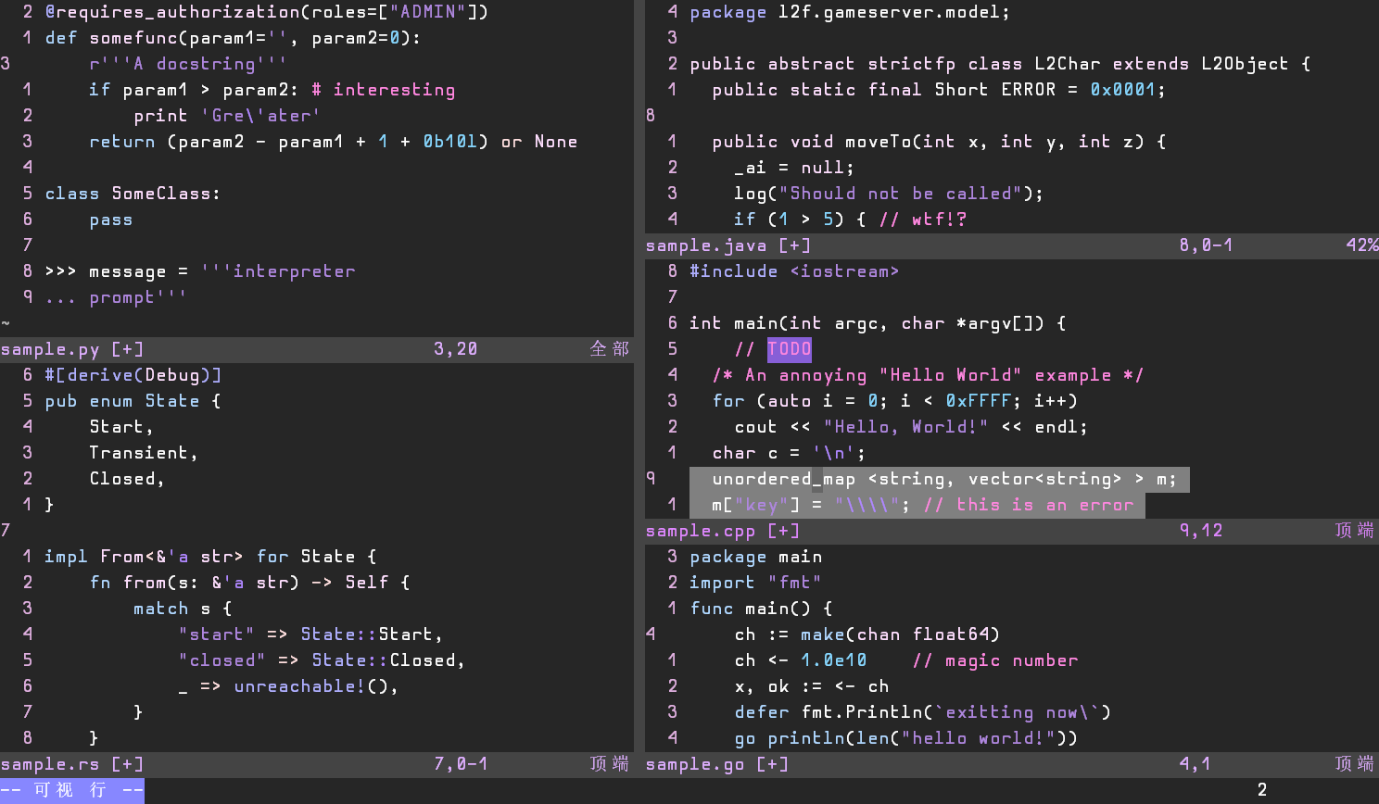Click the '"closed" => State::Closed' arm
Image resolution: width=1379 pixels, height=804 pixels.
(323, 660)
